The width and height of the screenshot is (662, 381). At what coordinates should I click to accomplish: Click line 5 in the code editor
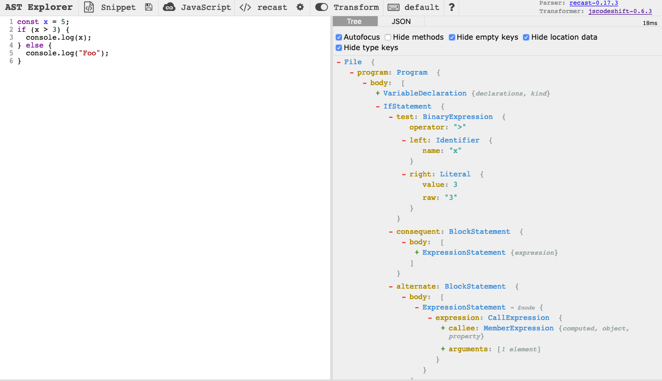coord(68,53)
